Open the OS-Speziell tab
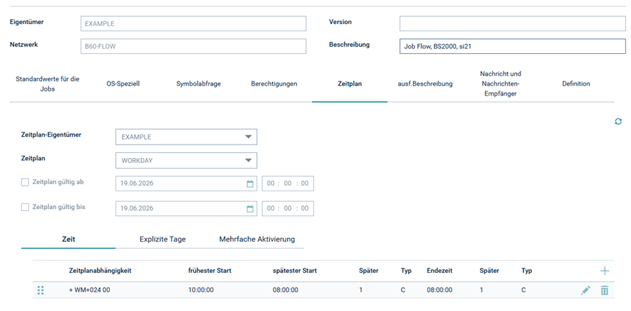Screen dimensions: 631x311 123,84
